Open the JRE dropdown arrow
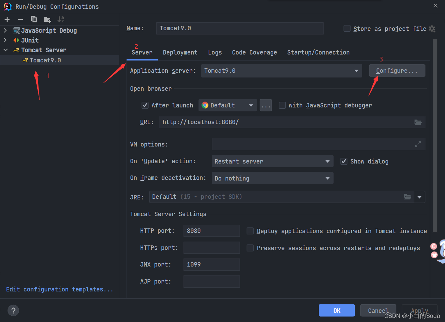This screenshot has width=445, height=322. pos(419,197)
